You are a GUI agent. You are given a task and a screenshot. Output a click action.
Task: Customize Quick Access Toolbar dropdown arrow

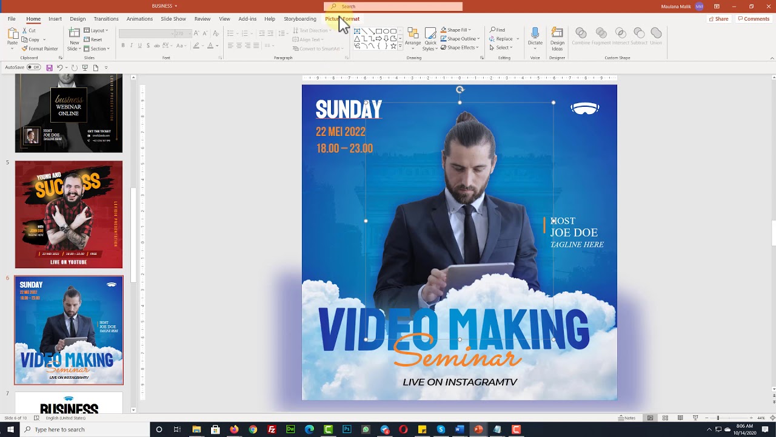106,67
